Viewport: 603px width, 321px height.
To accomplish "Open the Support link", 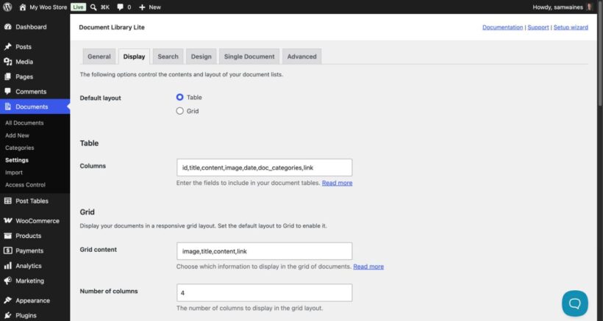I will pos(538,27).
